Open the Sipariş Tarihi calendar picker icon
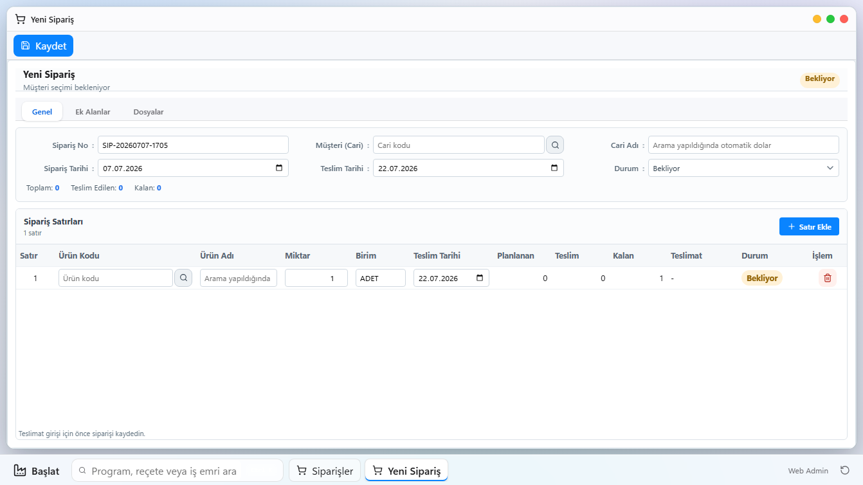This screenshot has height=485, width=863. pyautogui.click(x=279, y=168)
